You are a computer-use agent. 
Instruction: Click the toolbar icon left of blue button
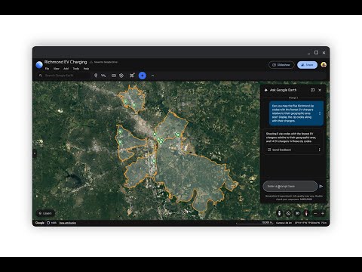[x=132, y=76]
